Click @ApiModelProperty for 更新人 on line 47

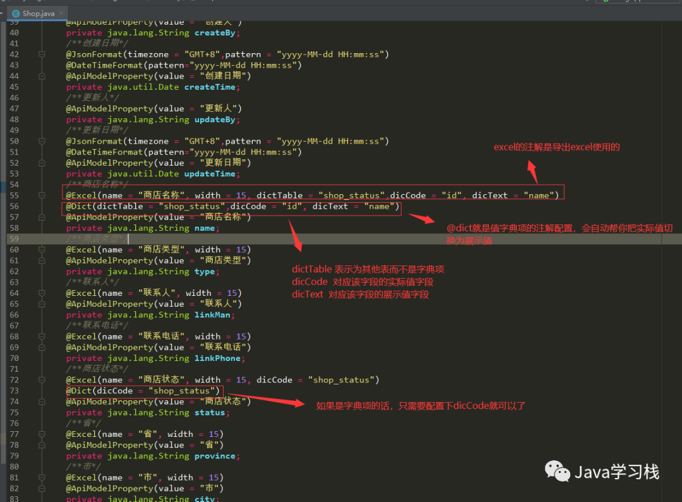coord(110,109)
